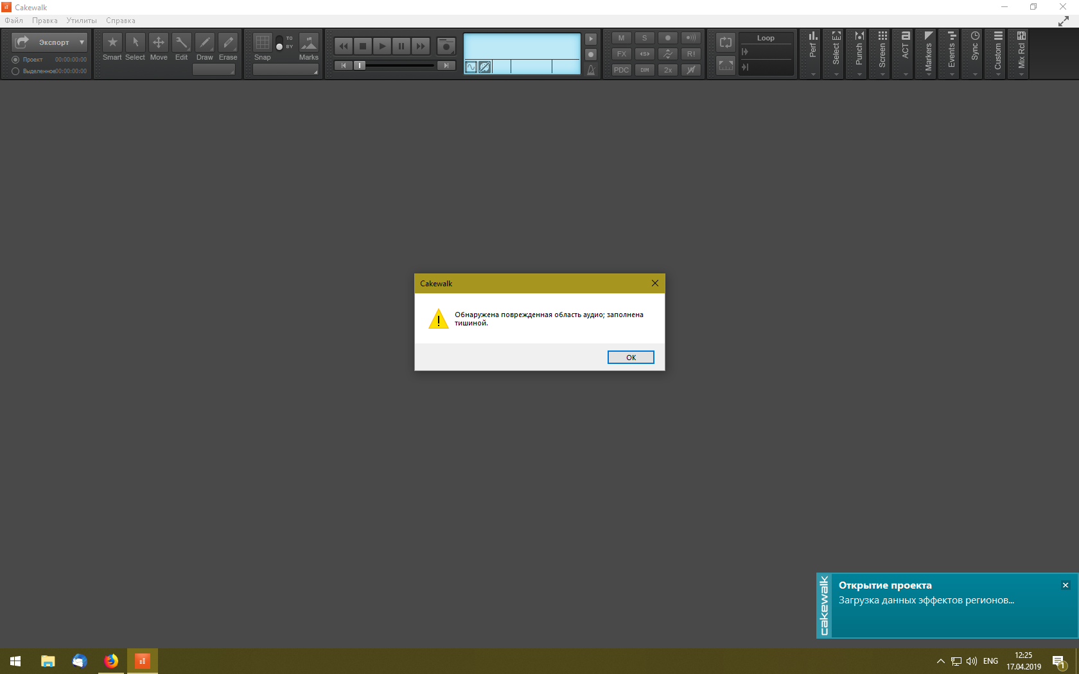Select the Выделенное radio option

15,71
